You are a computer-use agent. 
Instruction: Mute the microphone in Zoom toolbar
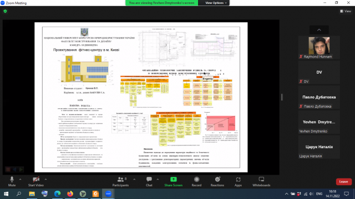click(x=12, y=181)
